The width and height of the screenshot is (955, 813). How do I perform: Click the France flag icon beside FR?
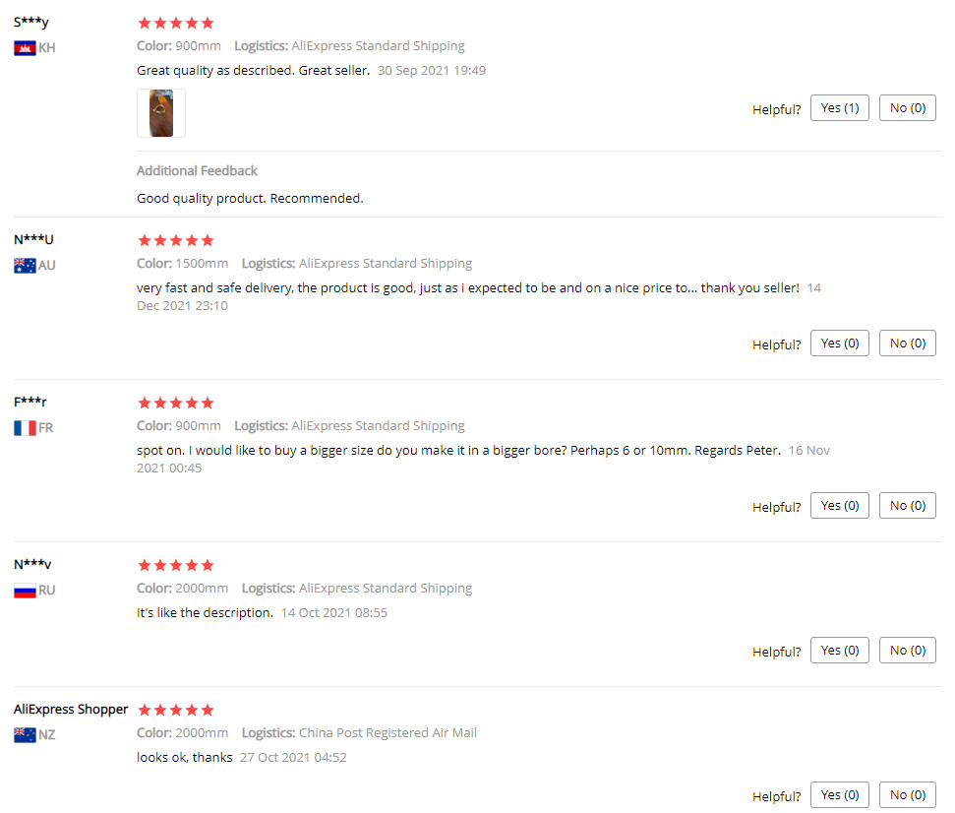[x=25, y=428]
